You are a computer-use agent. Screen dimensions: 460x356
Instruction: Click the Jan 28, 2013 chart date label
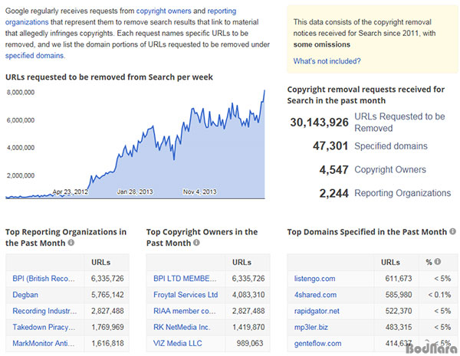click(x=135, y=192)
